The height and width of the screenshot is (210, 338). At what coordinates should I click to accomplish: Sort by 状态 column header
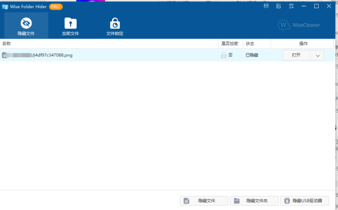click(x=257, y=44)
